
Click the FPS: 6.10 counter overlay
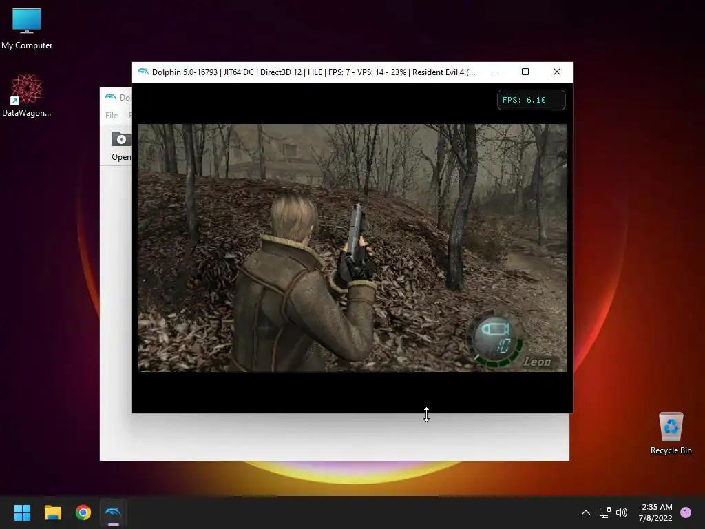coord(532,100)
